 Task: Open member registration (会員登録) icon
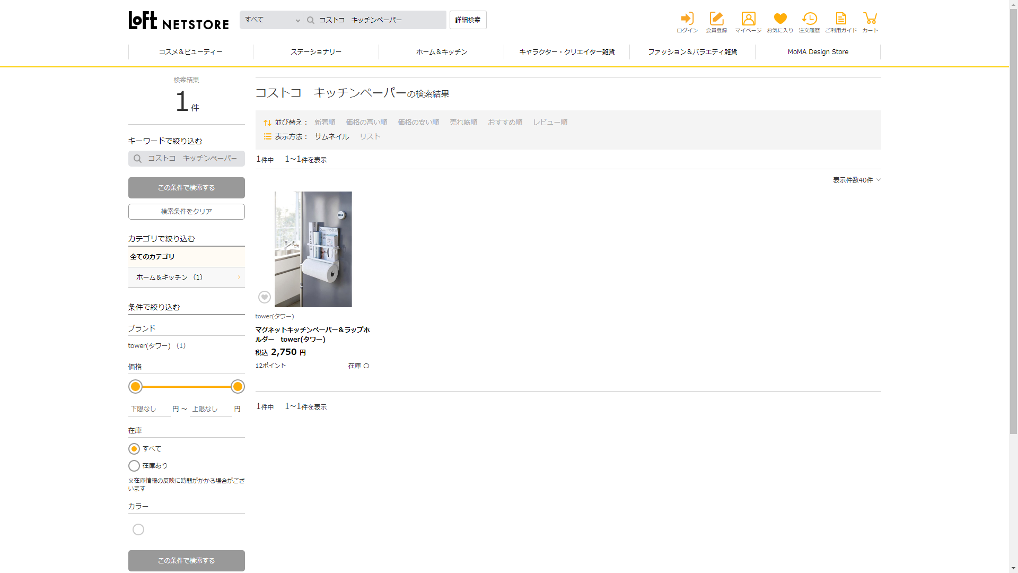[x=716, y=22]
